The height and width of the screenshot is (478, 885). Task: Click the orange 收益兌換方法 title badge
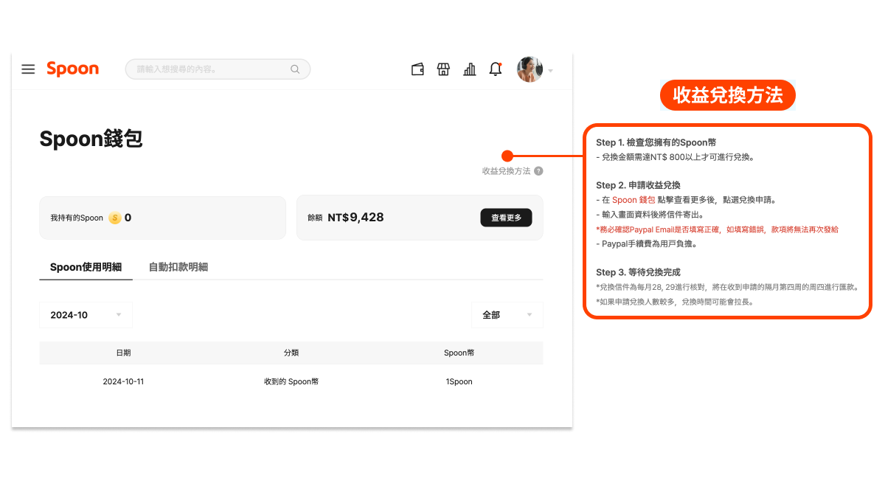coord(727,95)
